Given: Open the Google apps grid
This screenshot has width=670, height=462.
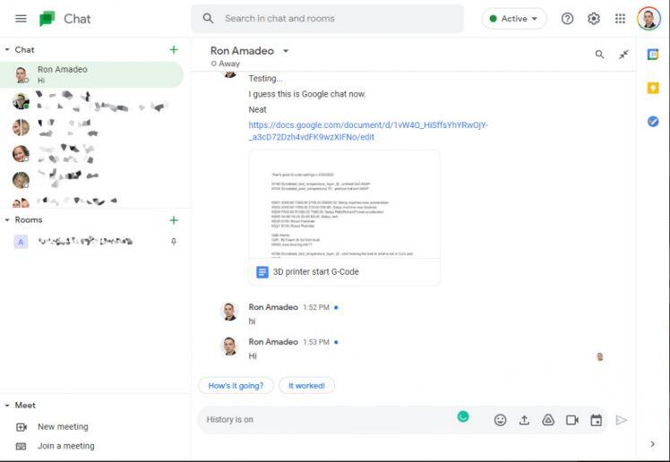Looking at the screenshot, I should coord(620,19).
